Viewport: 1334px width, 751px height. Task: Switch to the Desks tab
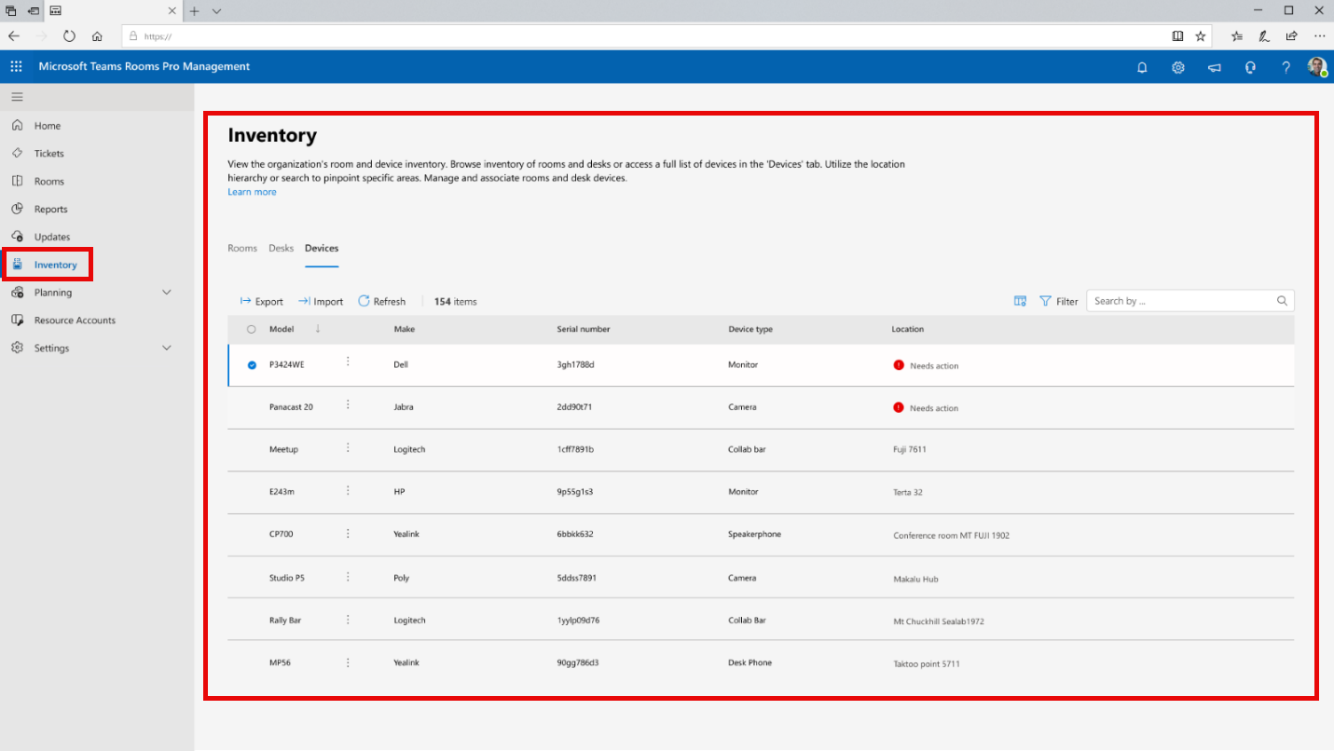[281, 248]
